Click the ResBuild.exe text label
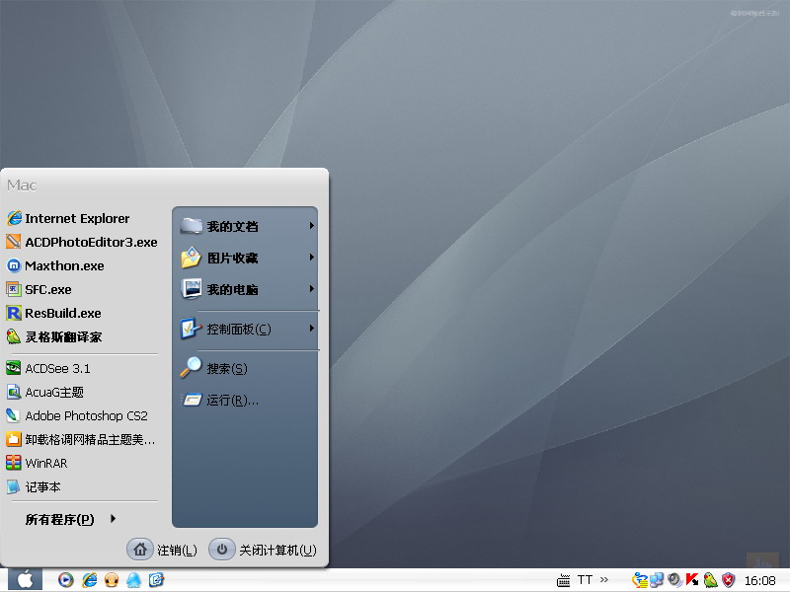 (63, 313)
